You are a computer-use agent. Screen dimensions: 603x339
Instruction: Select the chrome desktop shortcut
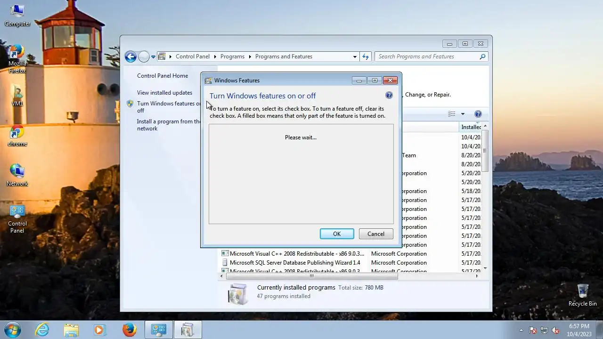(x=17, y=136)
